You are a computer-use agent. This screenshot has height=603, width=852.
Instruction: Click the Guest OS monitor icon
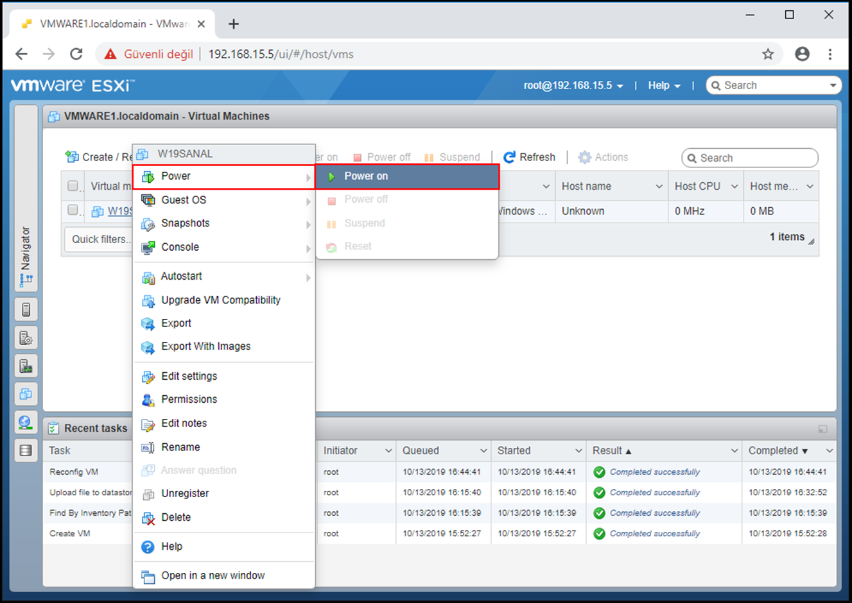[148, 200]
